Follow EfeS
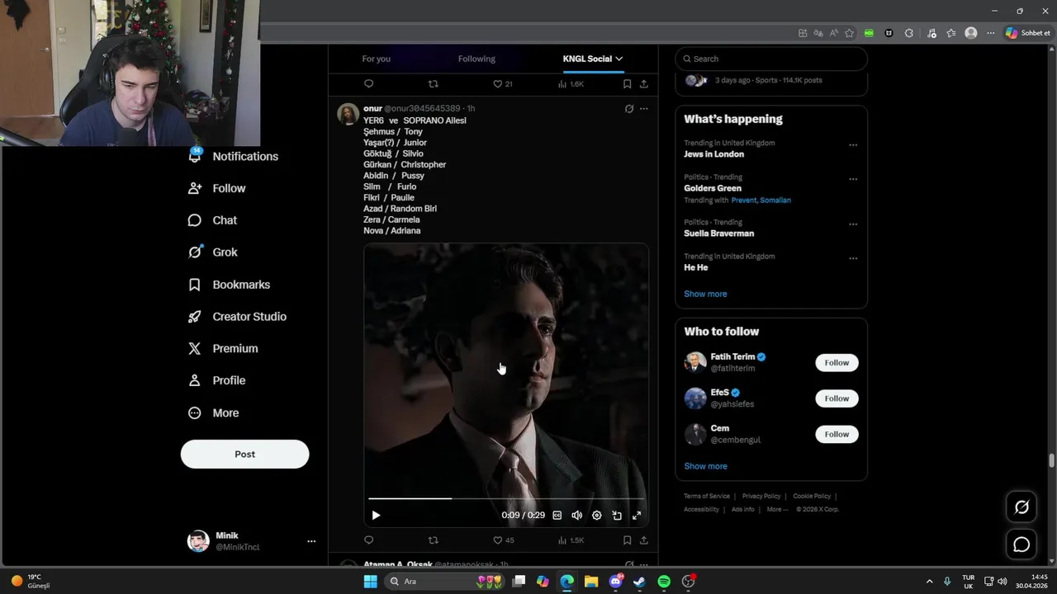This screenshot has height=594, width=1057. (837, 398)
